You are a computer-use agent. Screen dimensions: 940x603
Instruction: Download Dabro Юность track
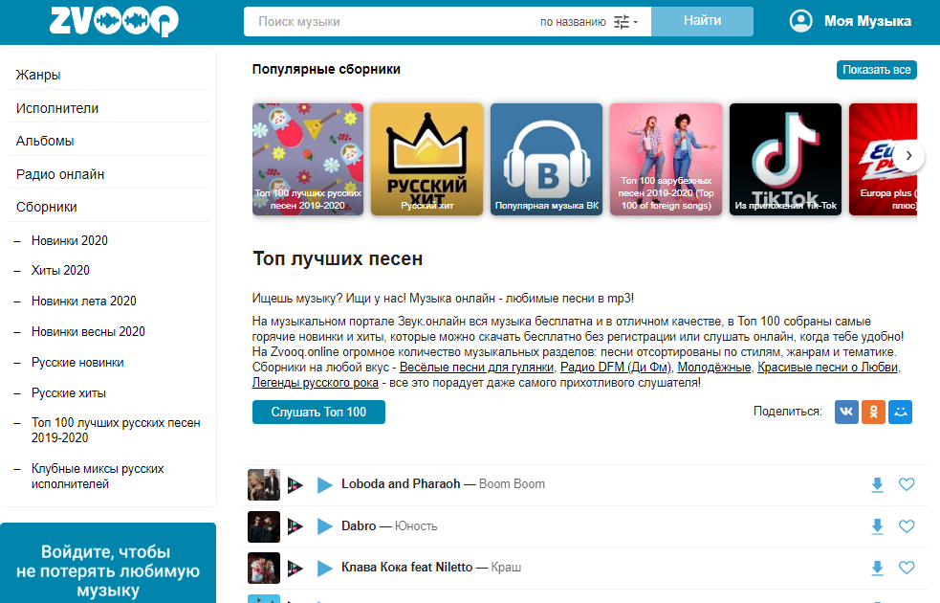point(877,526)
